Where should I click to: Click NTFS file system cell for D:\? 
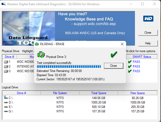[x=60, y=102]
